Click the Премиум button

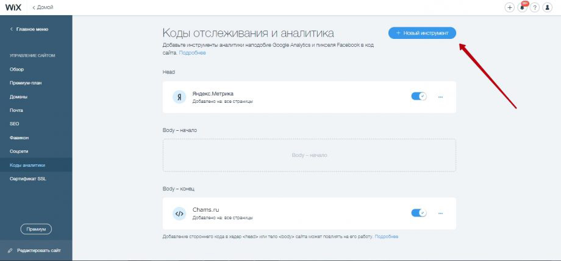pos(36,229)
